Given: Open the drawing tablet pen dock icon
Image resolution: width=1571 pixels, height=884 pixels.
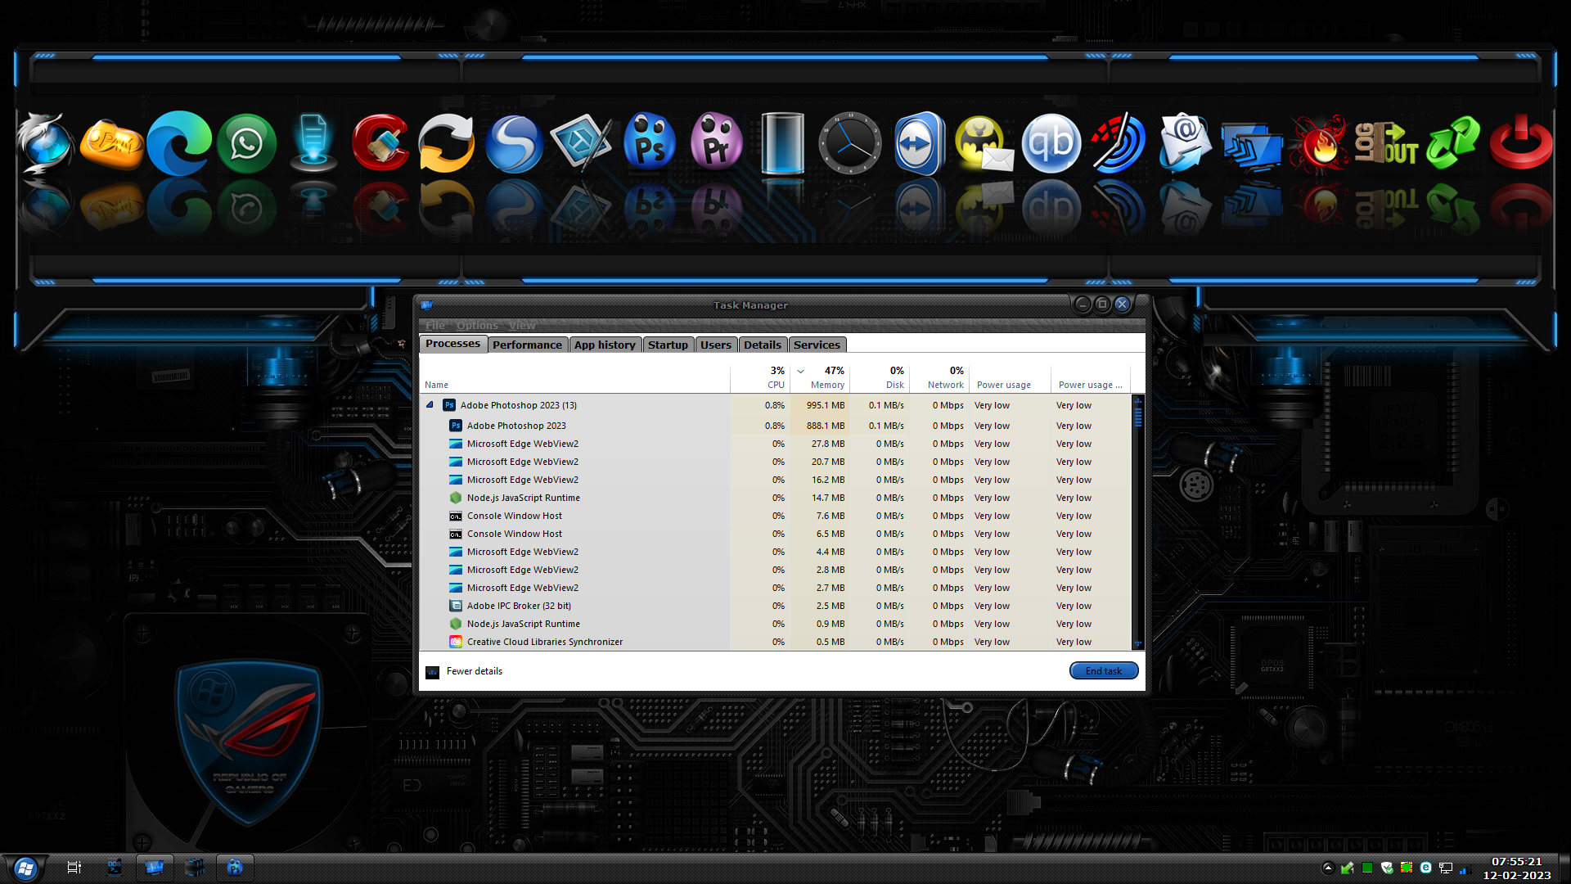Looking at the screenshot, I should tap(581, 143).
